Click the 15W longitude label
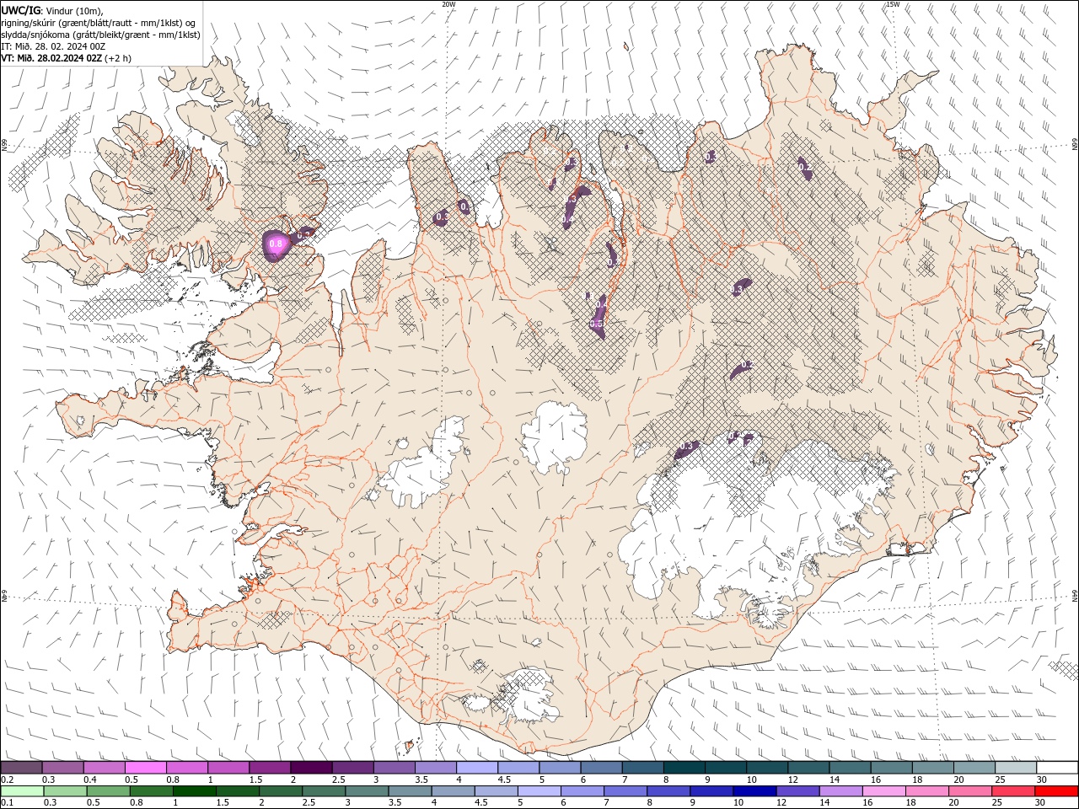The width and height of the screenshot is (1079, 809). click(893, 4)
